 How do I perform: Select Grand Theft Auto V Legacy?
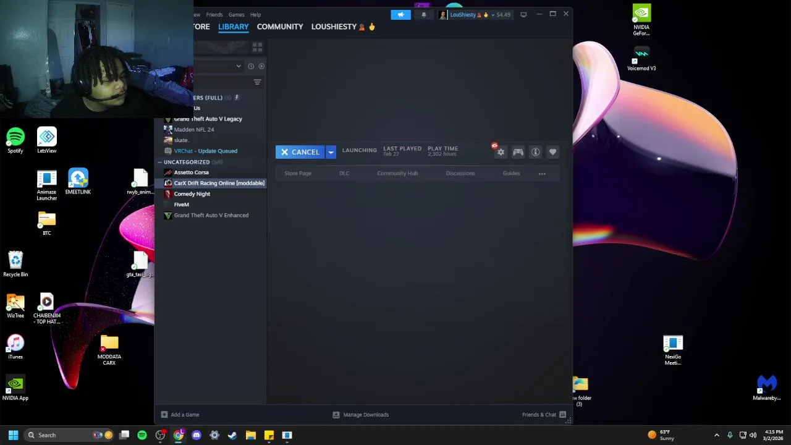tap(208, 119)
